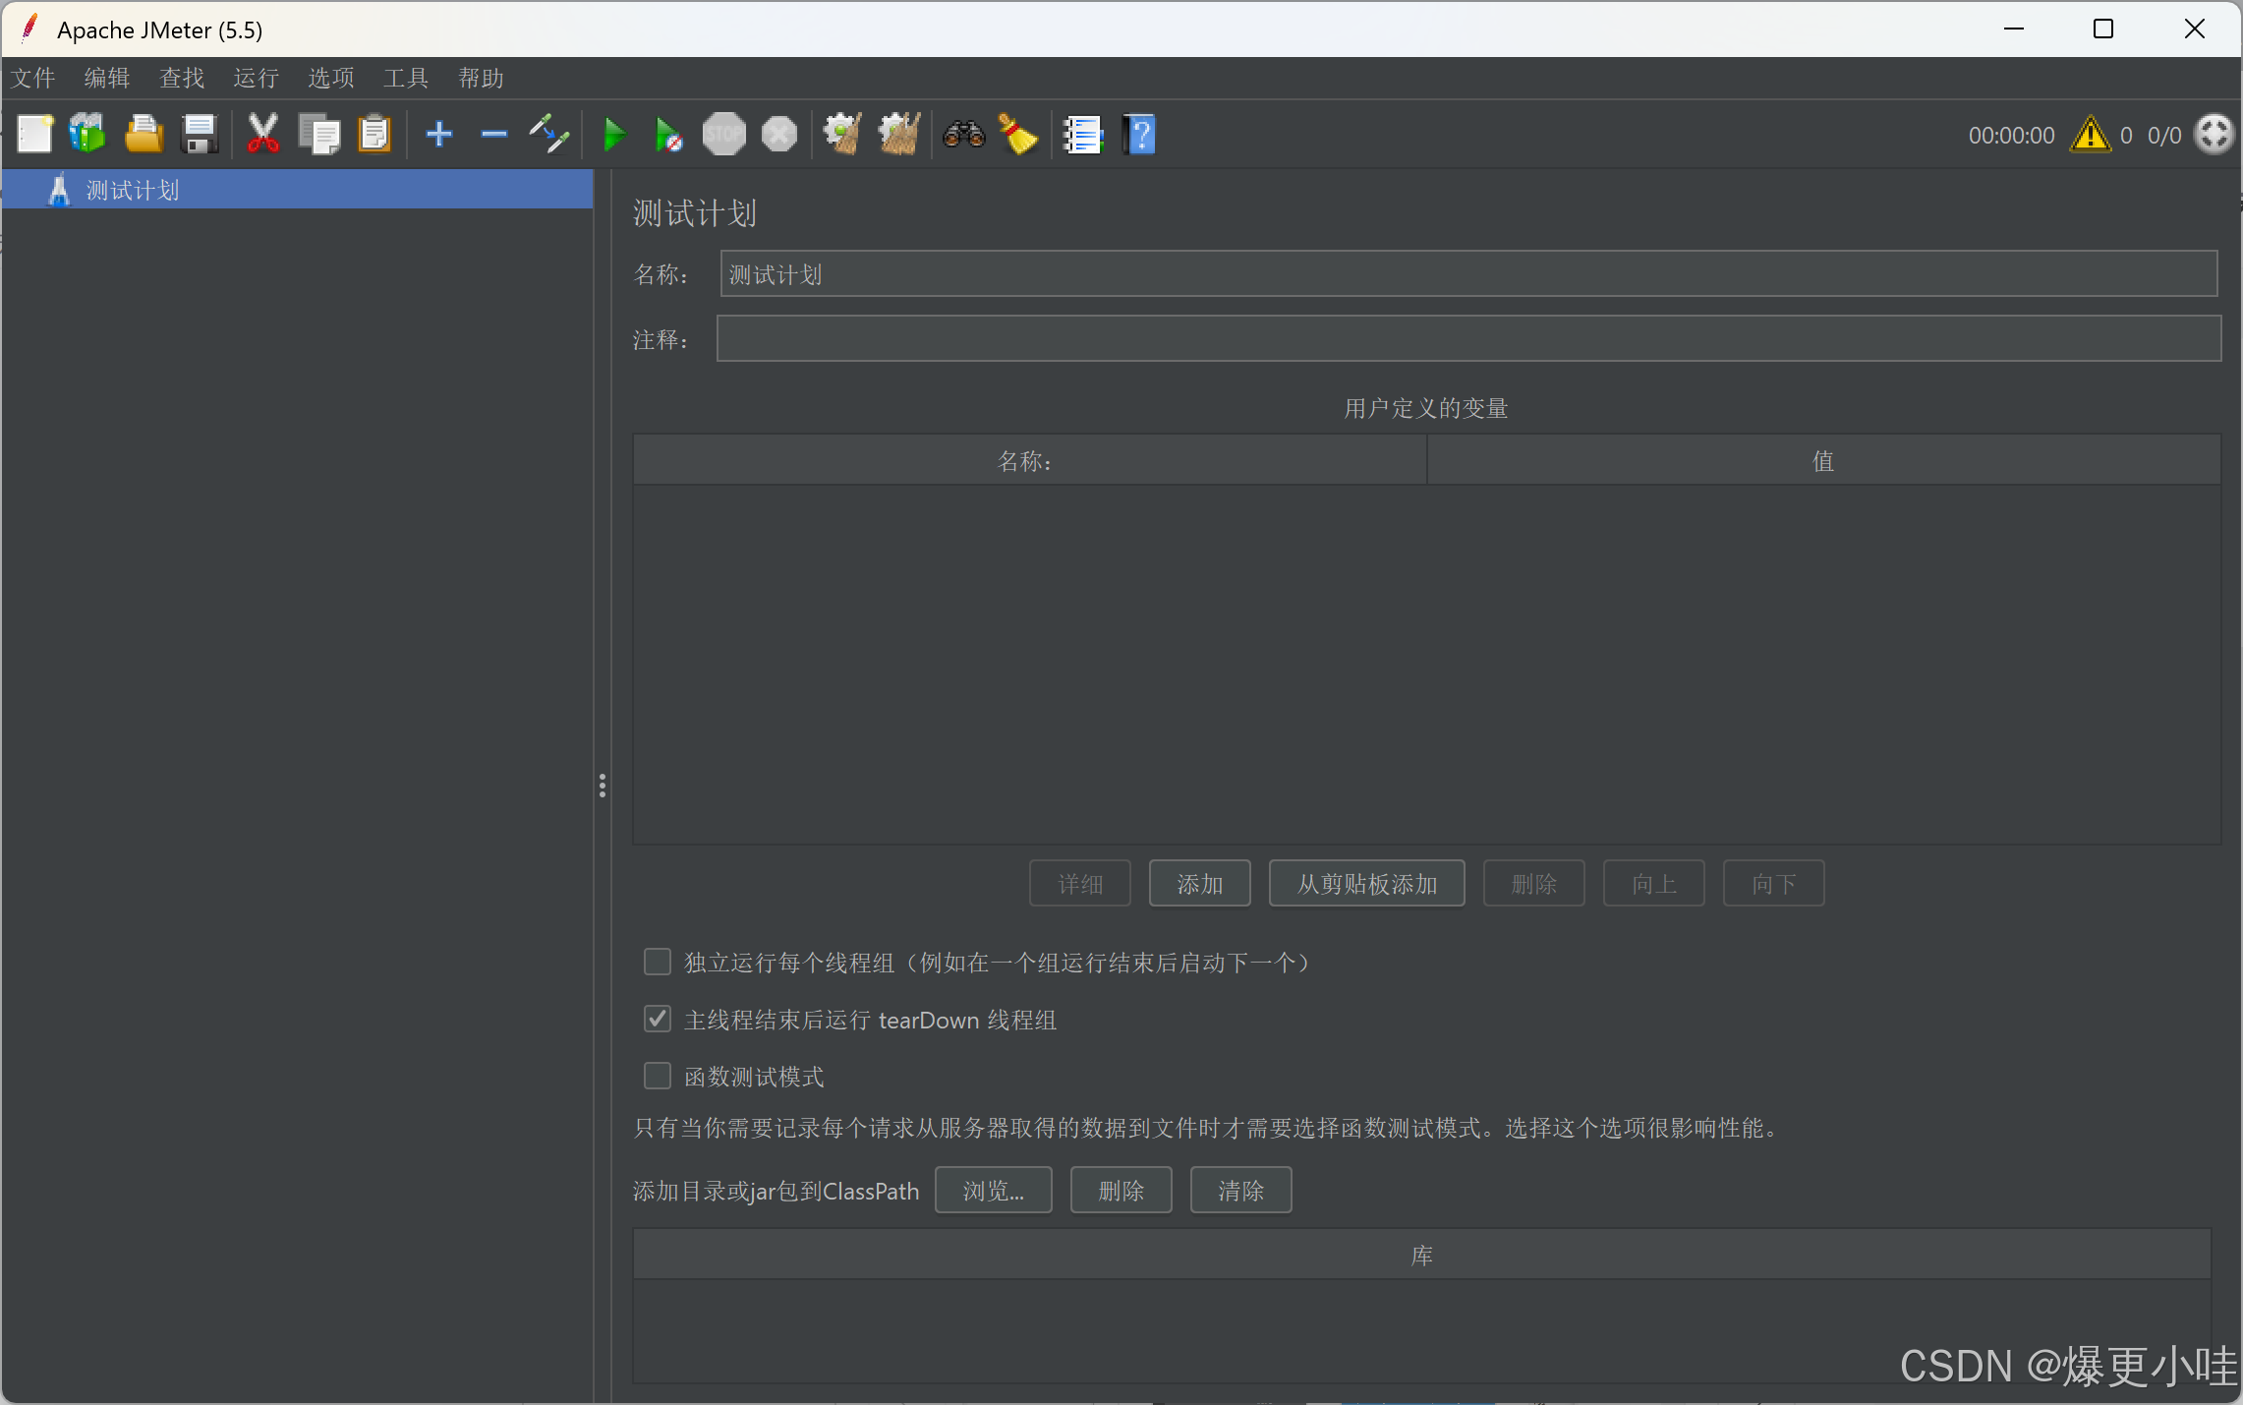Click the Open file folder icon
The width and height of the screenshot is (2243, 1405).
(144, 135)
